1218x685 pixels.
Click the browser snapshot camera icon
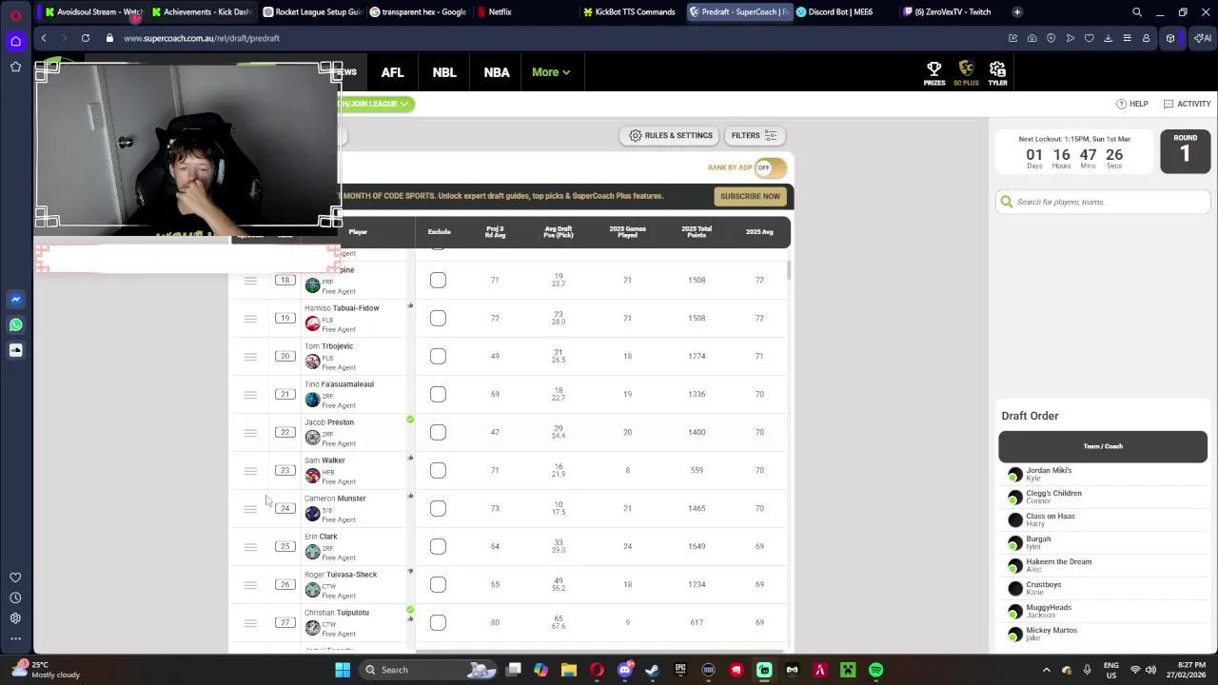[1032, 38]
